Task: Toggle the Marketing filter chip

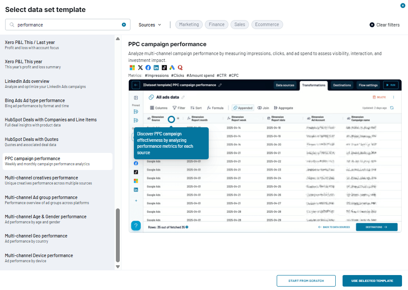Action: pos(189,24)
